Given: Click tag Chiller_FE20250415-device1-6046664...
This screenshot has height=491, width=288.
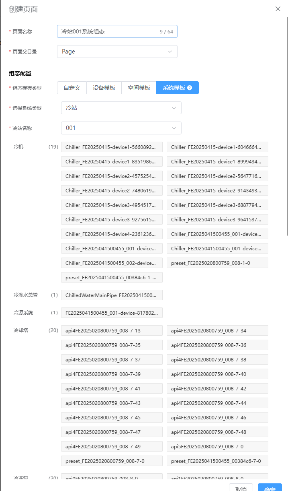Looking at the screenshot, I should (x=217, y=147).
